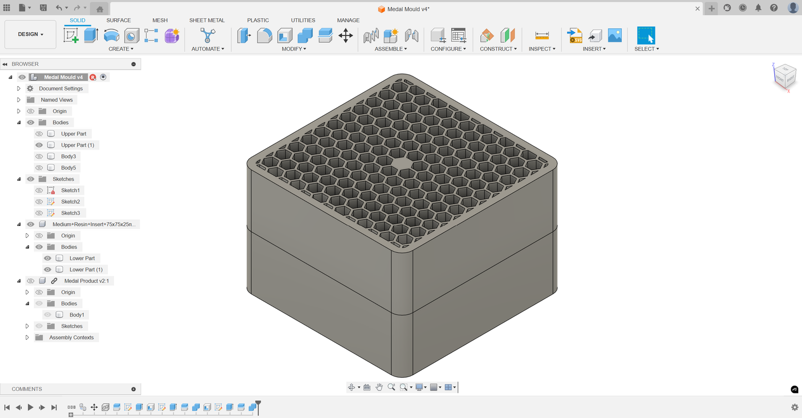802x418 pixels.
Task: Jump to the timeline end
Action: [x=54, y=407]
